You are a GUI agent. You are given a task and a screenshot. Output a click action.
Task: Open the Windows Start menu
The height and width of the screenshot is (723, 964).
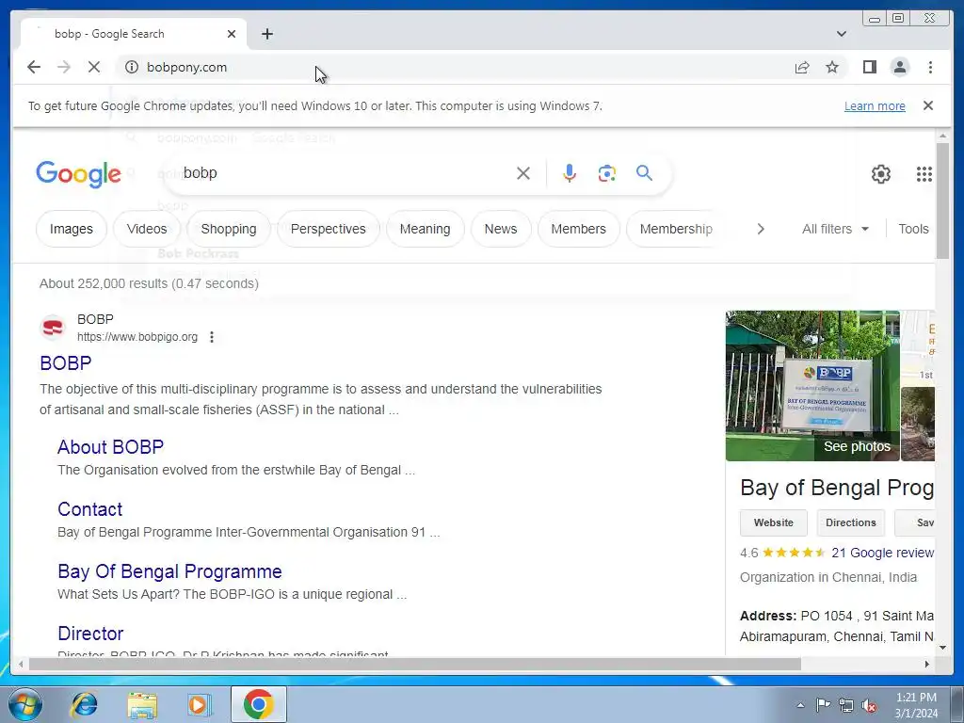24,704
